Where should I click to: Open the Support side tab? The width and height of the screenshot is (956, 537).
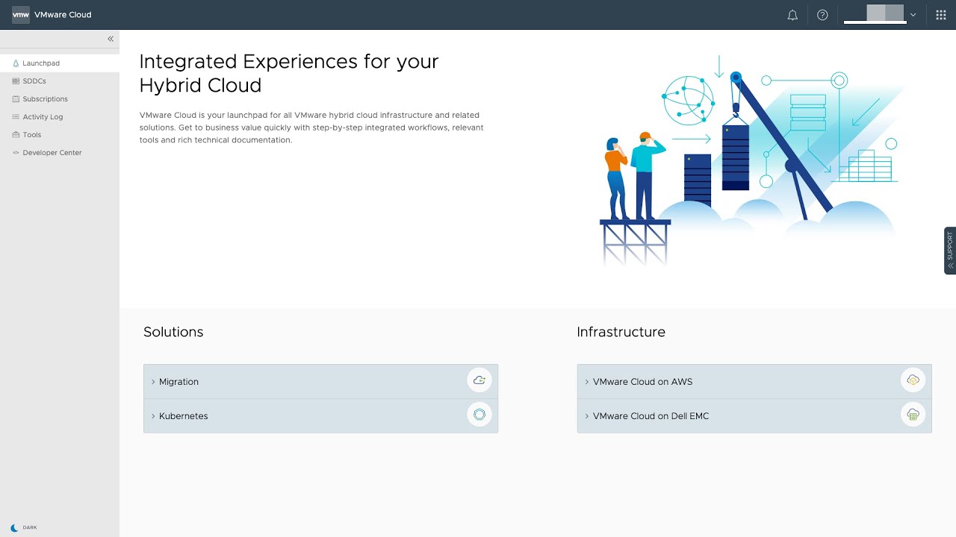[x=950, y=251]
